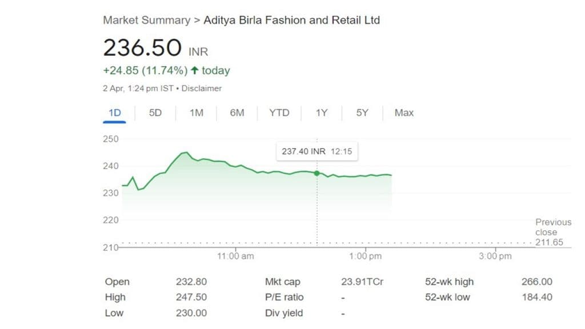Open the 1M chart range

(197, 113)
